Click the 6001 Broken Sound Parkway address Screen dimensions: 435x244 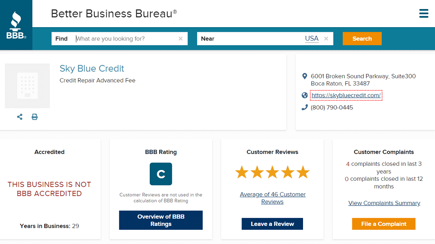[x=363, y=80]
